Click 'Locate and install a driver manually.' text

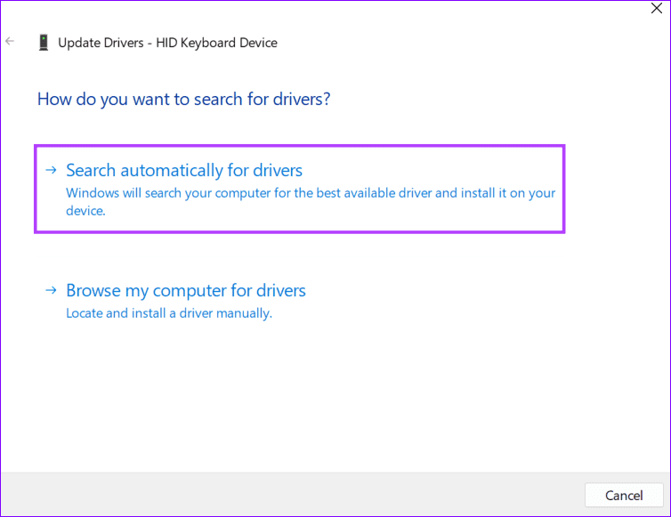(169, 313)
